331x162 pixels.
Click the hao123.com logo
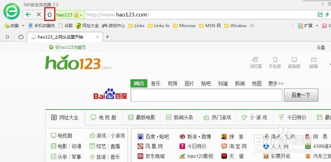(78, 62)
